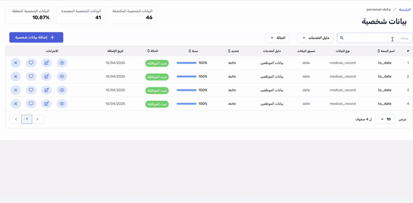This screenshot has width=413, height=203.
Task: Click the 100% progress bar in row 2
Action: coord(186,76)
